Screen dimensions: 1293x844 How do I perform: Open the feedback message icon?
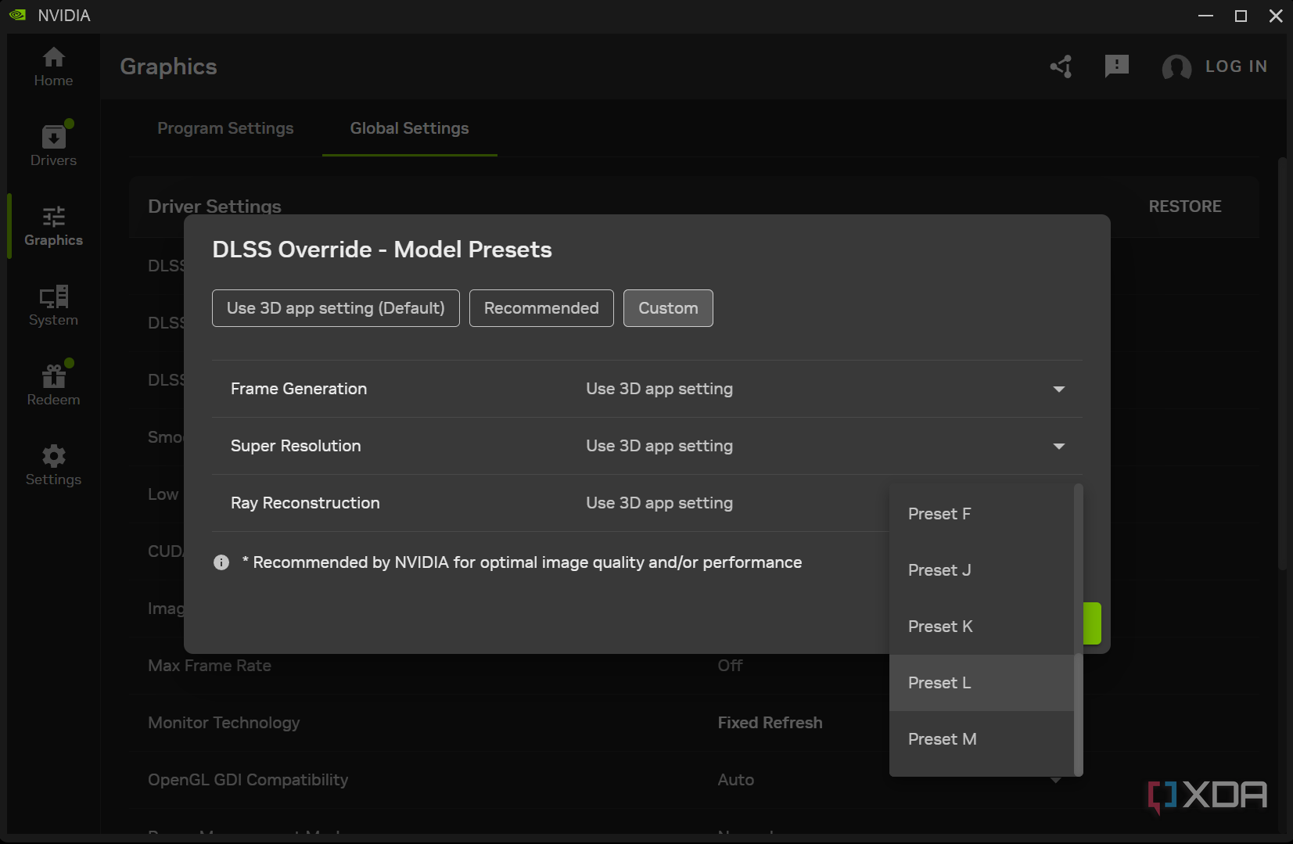(1117, 66)
